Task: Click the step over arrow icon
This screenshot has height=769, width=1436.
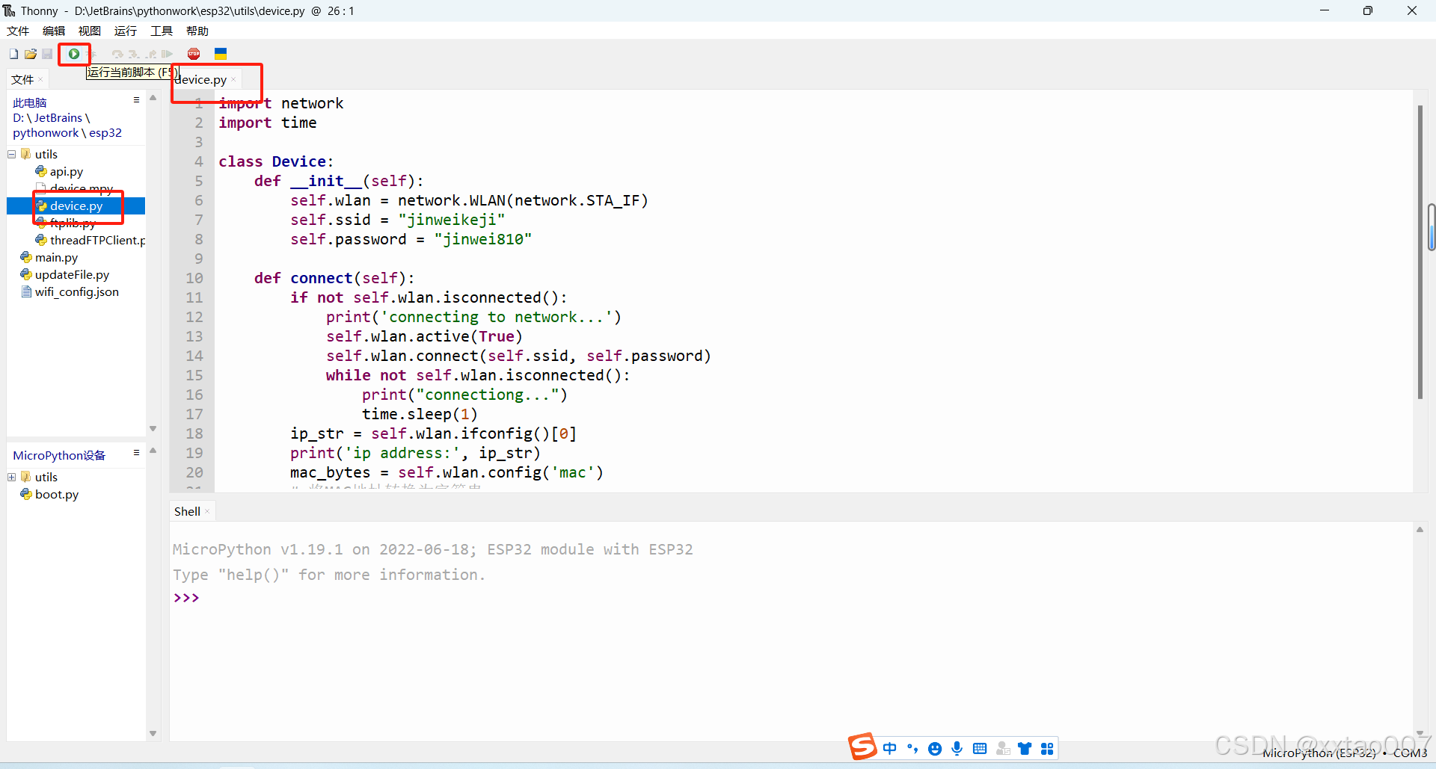Action: 117,54
